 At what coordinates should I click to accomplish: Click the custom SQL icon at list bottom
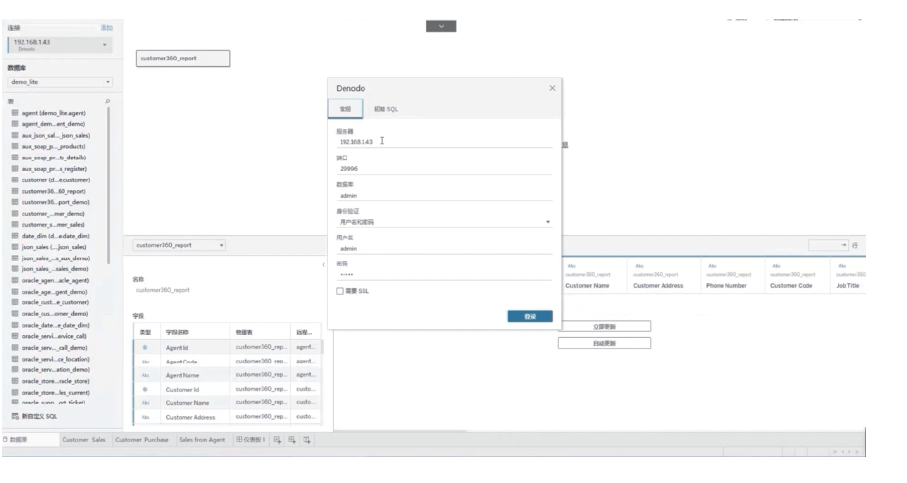point(15,416)
